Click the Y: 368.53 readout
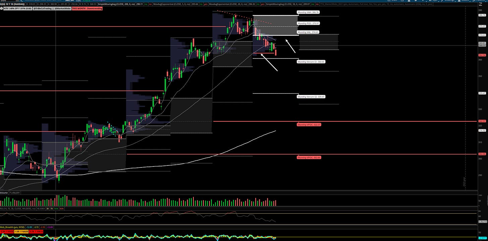This screenshot has width=488, height=241. (92, 4)
